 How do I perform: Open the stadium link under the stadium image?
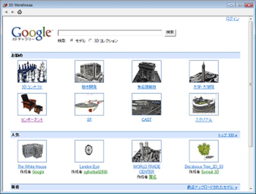(204, 120)
